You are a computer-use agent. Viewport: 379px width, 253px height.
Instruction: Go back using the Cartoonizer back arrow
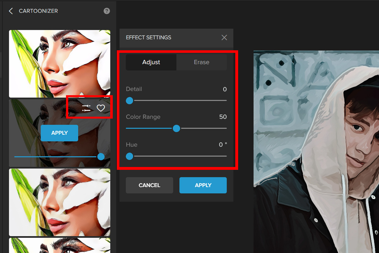[x=11, y=11]
